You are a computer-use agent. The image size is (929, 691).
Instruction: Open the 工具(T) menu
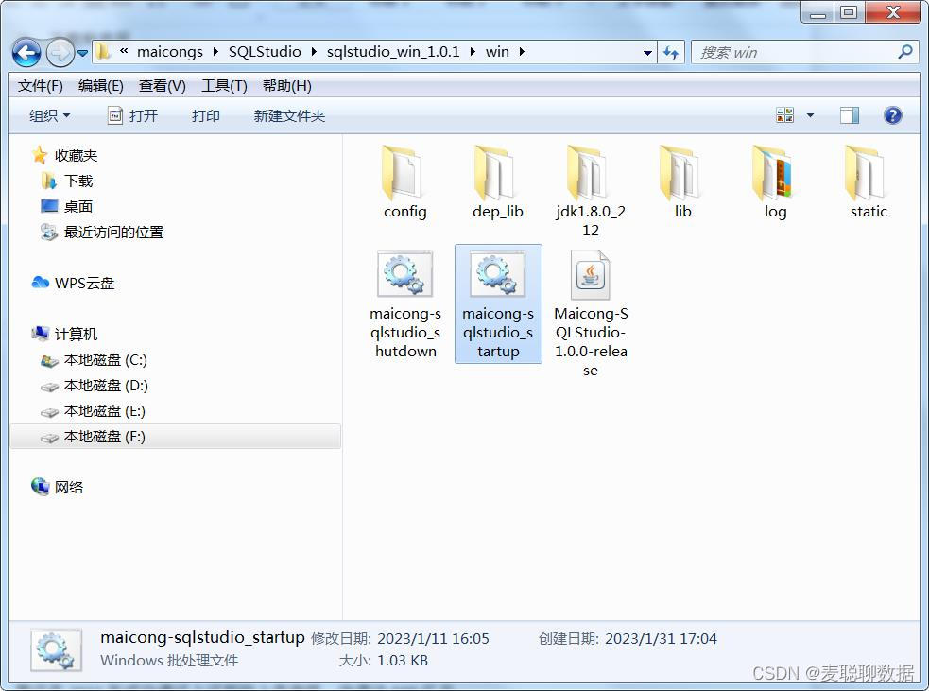[224, 86]
